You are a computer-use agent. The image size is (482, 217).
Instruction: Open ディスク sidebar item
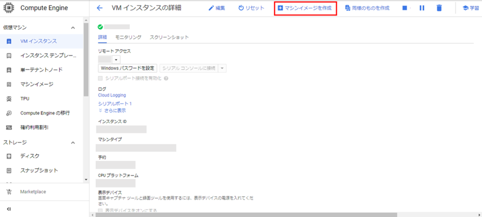(x=41, y=156)
